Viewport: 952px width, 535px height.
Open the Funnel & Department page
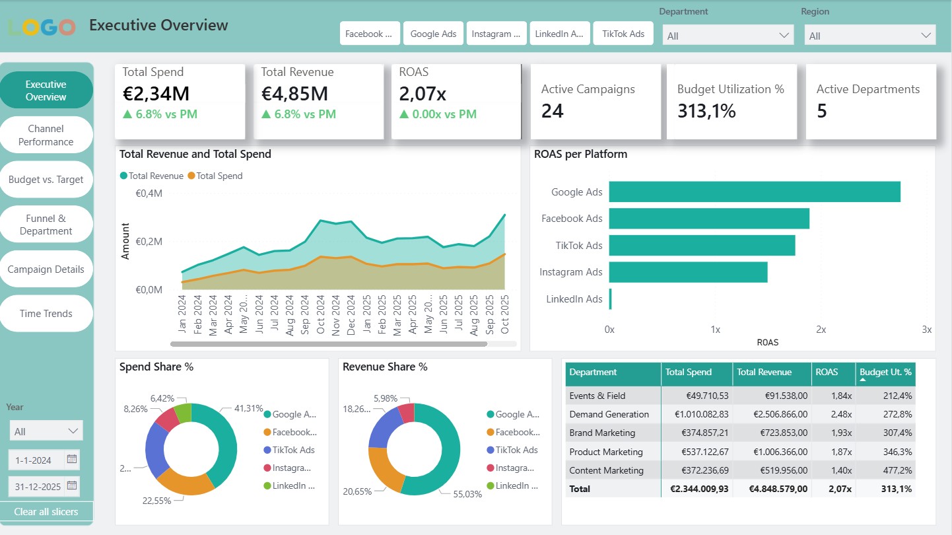coord(46,224)
